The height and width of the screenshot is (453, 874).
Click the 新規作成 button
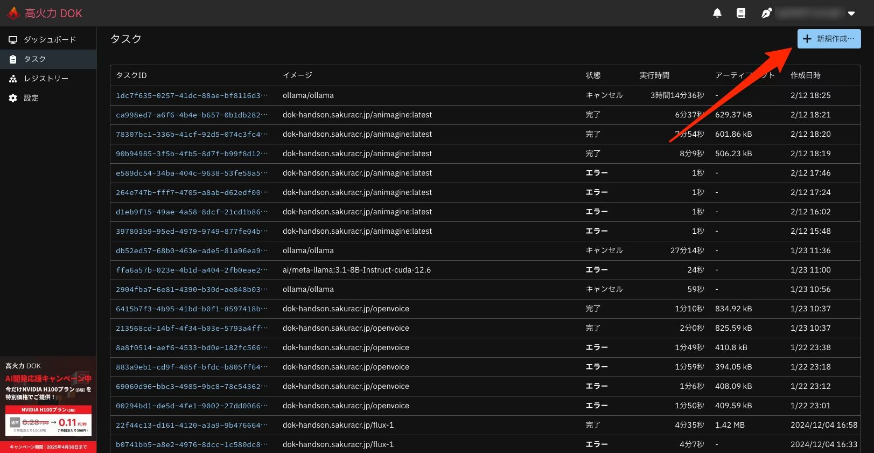point(829,39)
